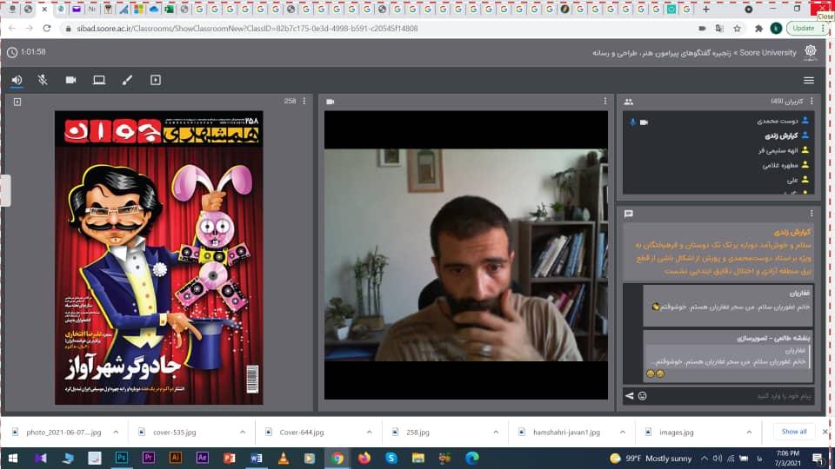Expand options for hamshahri-javan1.jpg download
This screenshot has height=469, width=835.
tap(623, 433)
